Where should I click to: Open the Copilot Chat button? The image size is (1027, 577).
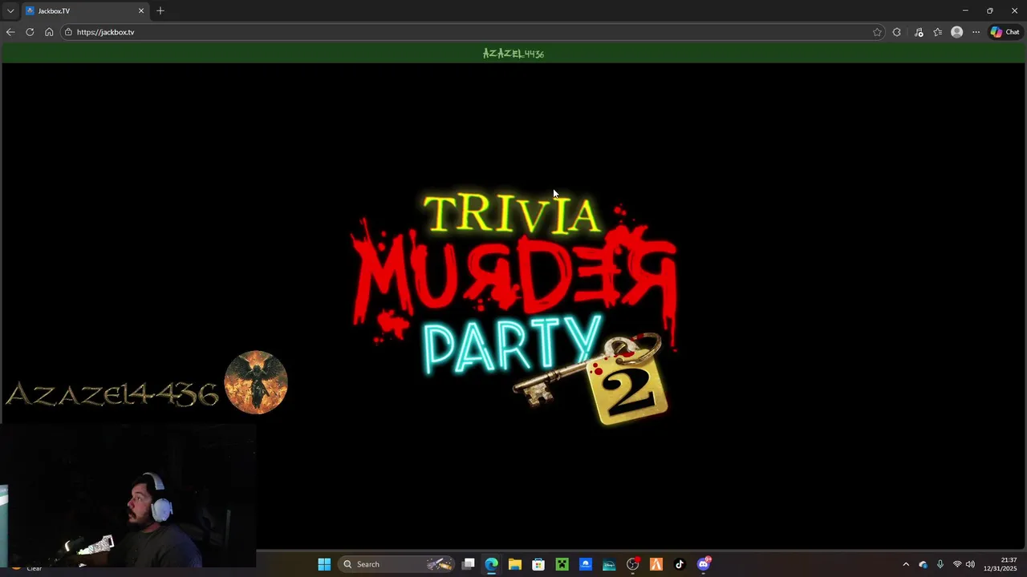(x=1005, y=32)
